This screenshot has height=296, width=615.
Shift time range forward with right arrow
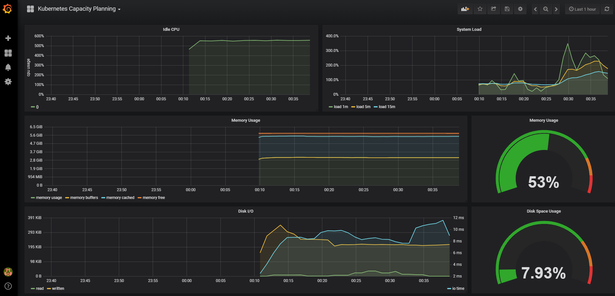[x=556, y=9]
